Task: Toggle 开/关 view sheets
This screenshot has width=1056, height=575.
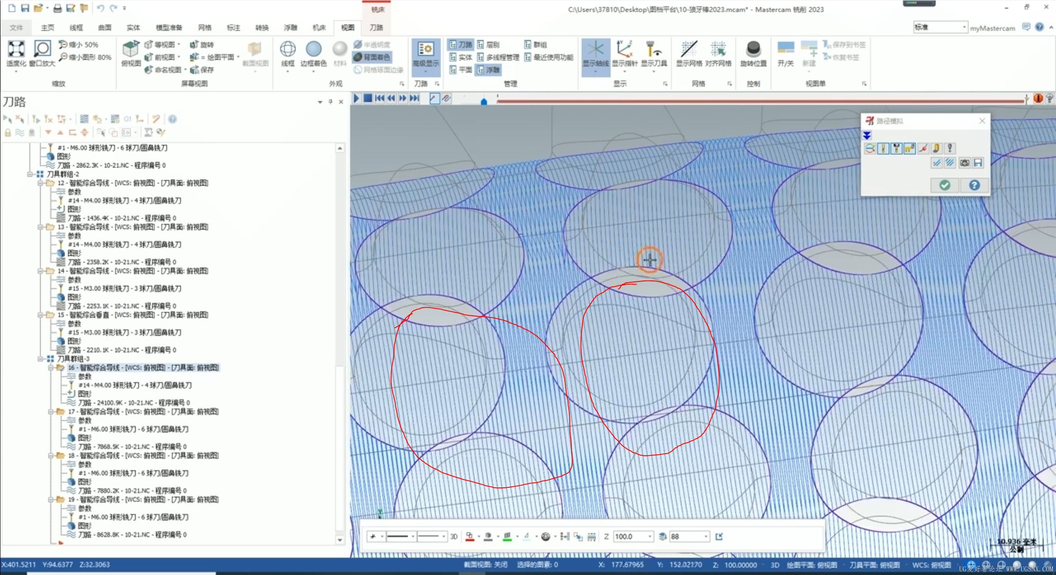Action: coord(785,53)
